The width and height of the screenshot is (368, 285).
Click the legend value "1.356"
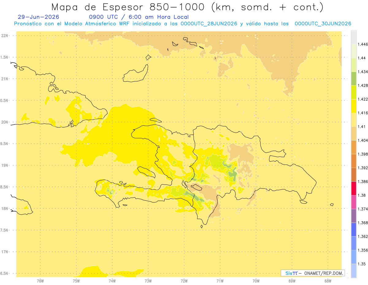(363, 250)
